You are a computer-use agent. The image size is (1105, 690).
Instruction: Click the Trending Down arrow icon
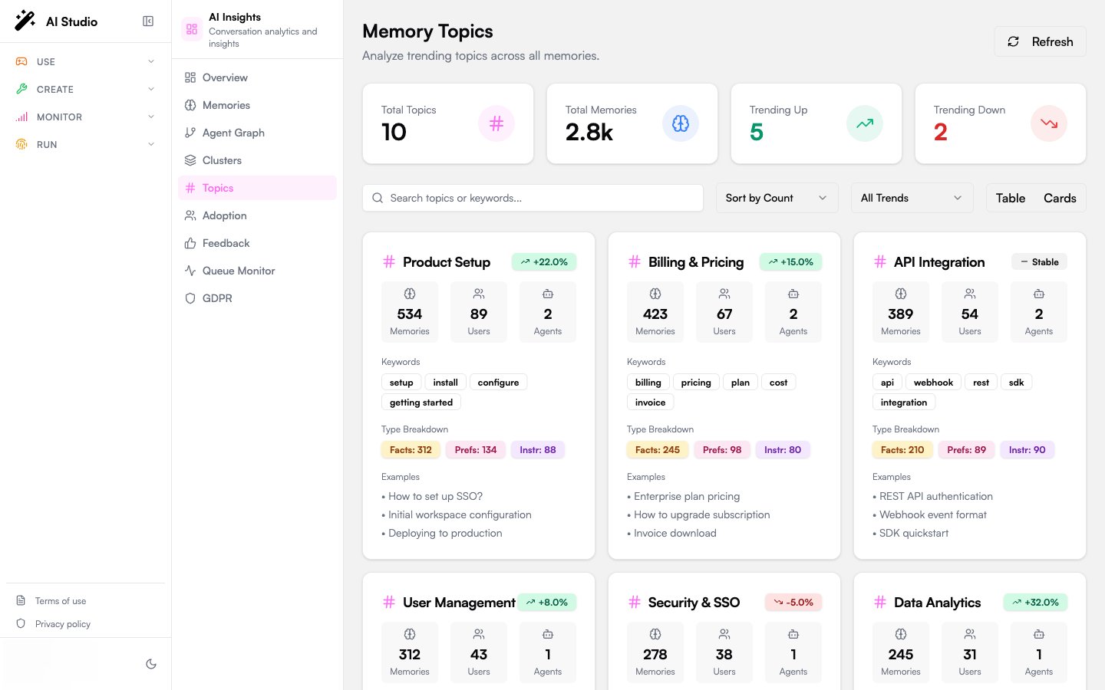1049,123
